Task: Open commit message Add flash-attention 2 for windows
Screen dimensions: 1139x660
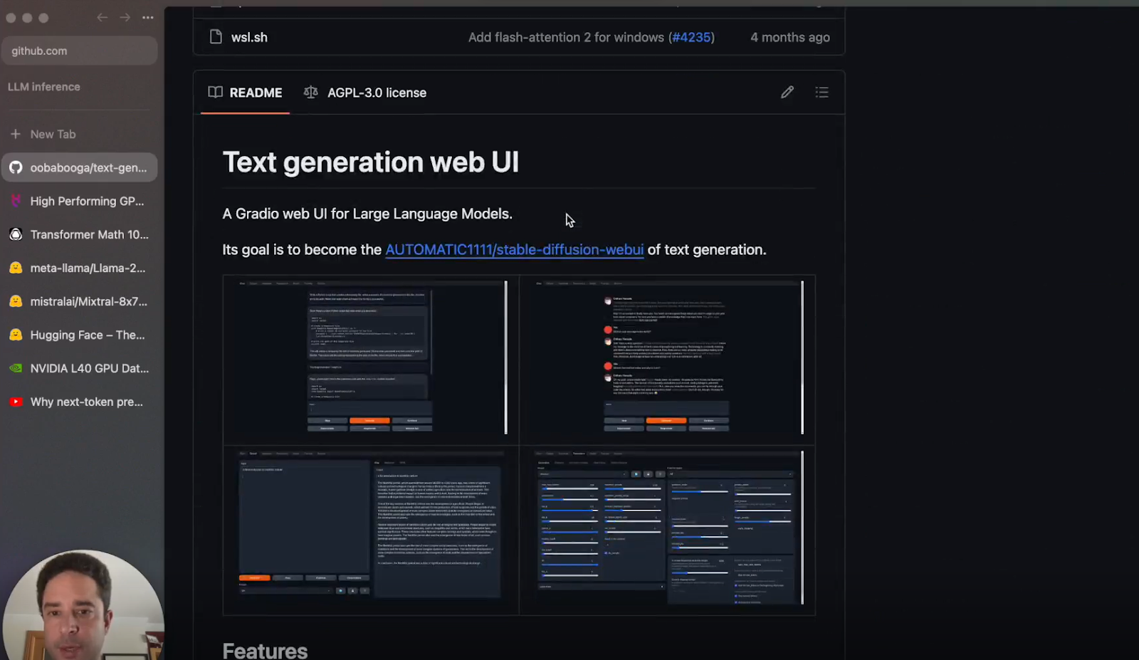Action: point(566,38)
